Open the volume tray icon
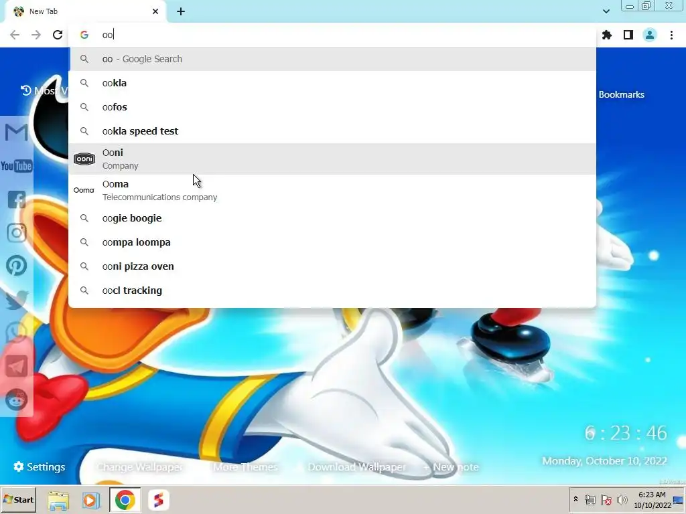This screenshot has width=686, height=514. click(x=622, y=499)
